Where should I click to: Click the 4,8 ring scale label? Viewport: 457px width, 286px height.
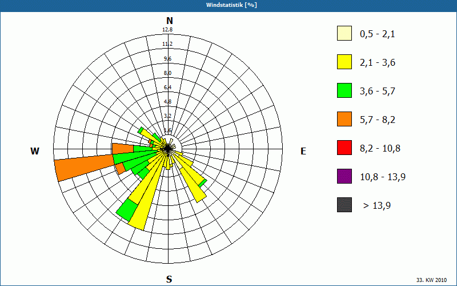167,102
